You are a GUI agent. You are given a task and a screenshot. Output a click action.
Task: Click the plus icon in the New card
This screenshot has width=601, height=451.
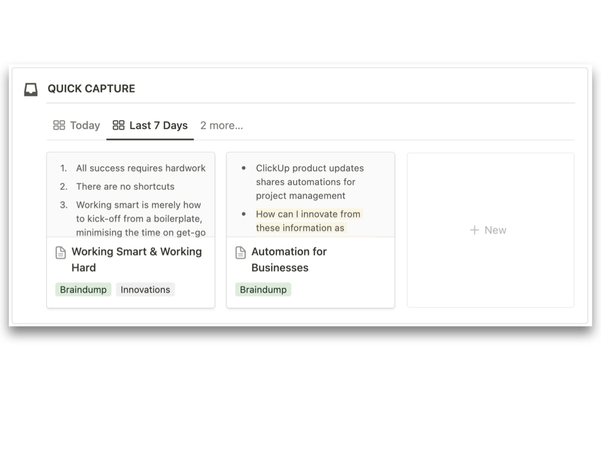pyautogui.click(x=474, y=230)
